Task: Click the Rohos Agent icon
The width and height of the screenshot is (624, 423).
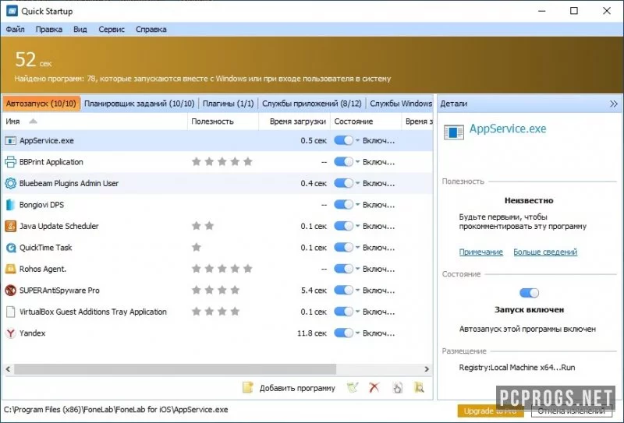Action: tap(10, 269)
